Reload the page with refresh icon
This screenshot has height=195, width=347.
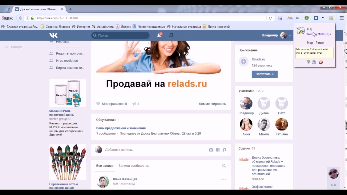click(x=270, y=18)
